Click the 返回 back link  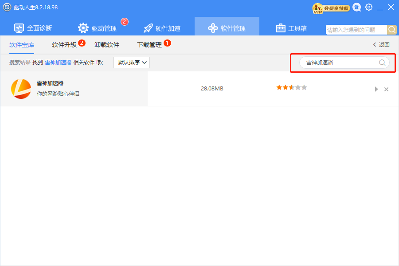pos(381,44)
